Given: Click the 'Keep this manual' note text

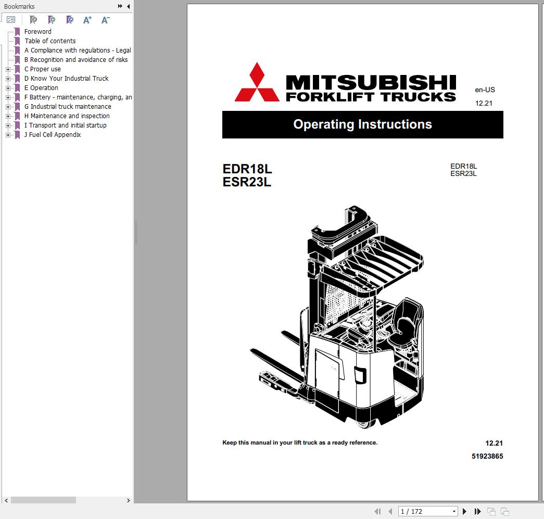Looking at the screenshot, I should pyautogui.click(x=300, y=442).
